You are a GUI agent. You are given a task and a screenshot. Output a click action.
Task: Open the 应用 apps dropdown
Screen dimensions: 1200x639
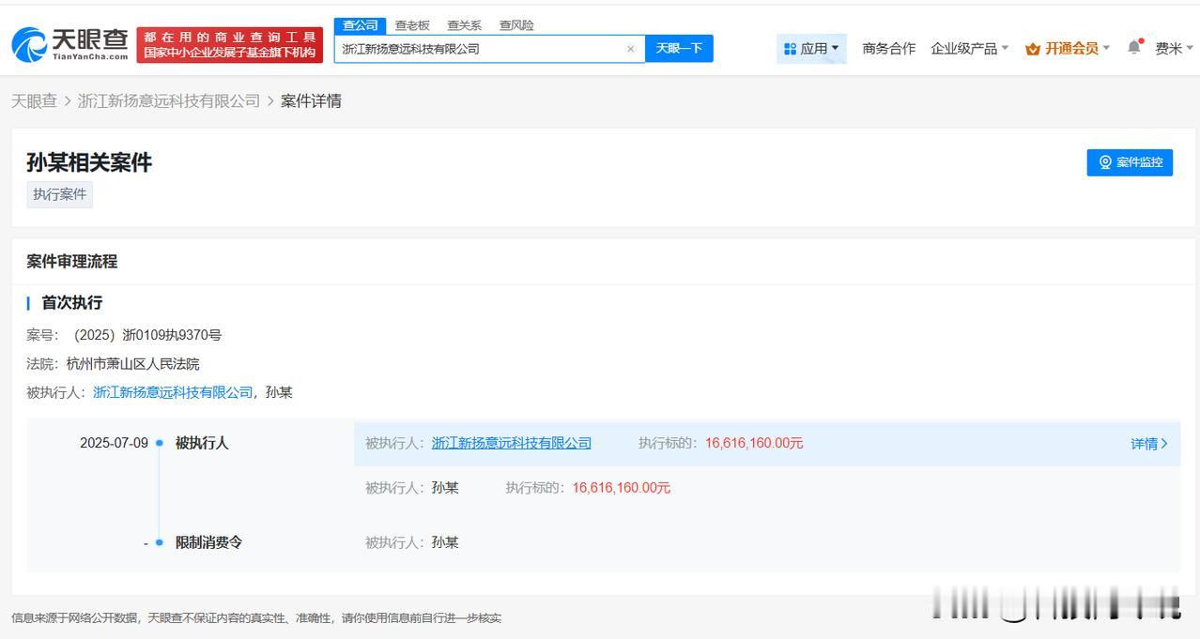point(811,49)
